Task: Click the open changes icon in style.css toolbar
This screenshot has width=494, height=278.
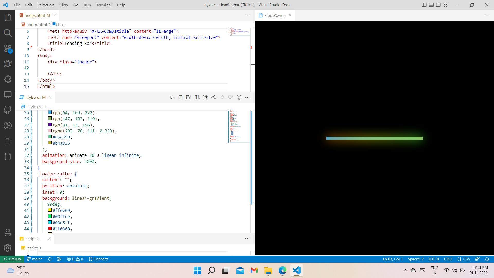Action: coord(189,97)
